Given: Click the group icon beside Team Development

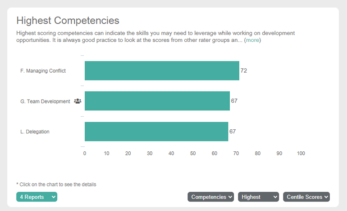Looking at the screenshot, I should (x=78, y=101).
